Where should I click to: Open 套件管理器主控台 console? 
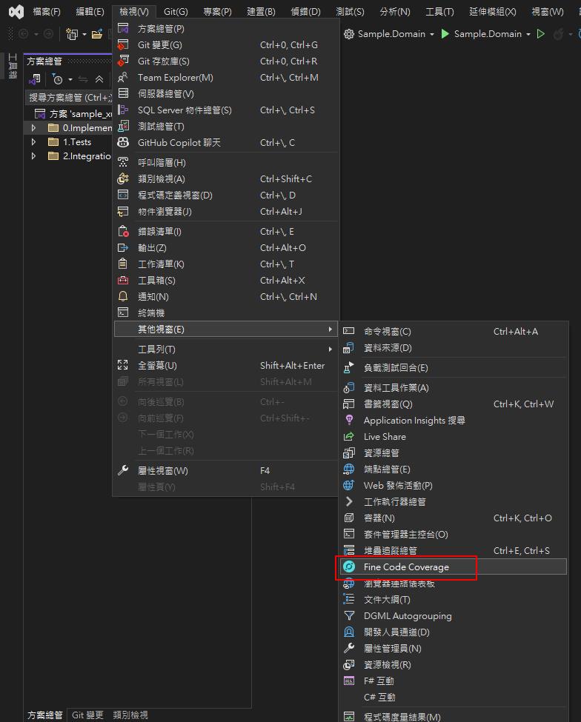tap(405, 535)
